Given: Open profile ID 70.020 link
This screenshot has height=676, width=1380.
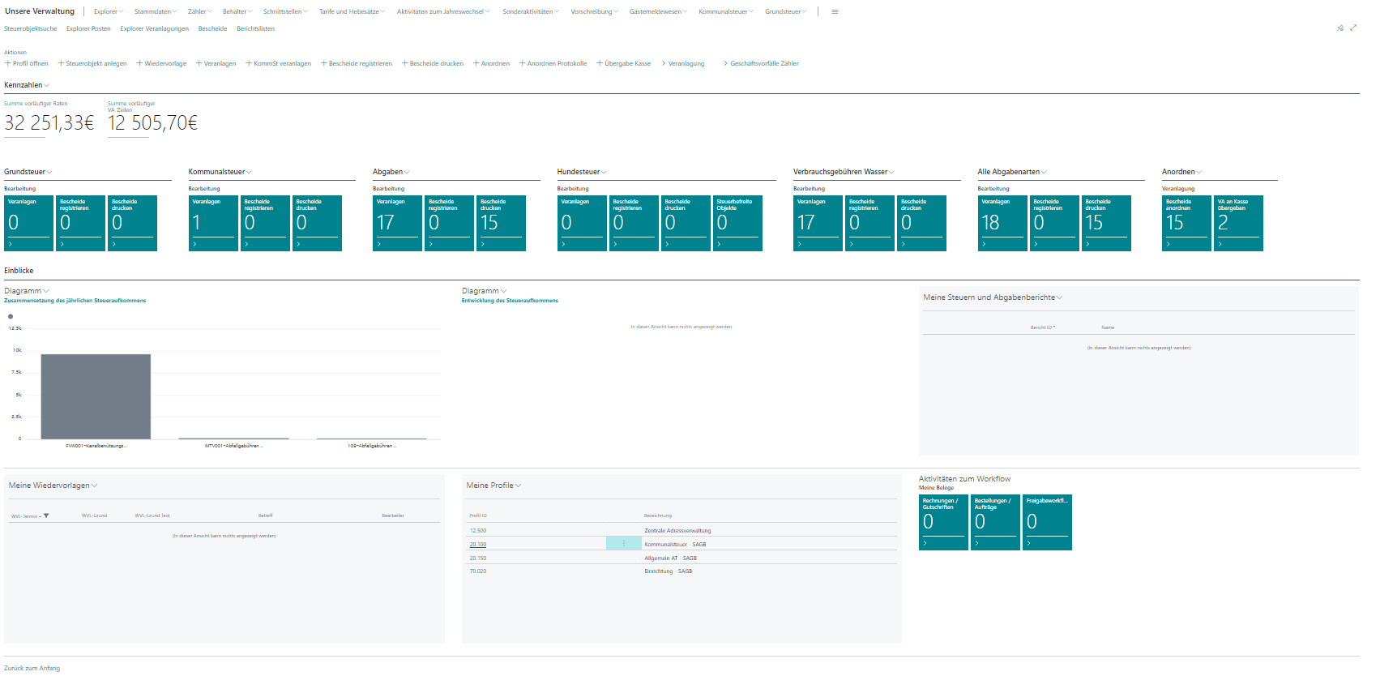Looking at the screenshot, I should [478, 571].
